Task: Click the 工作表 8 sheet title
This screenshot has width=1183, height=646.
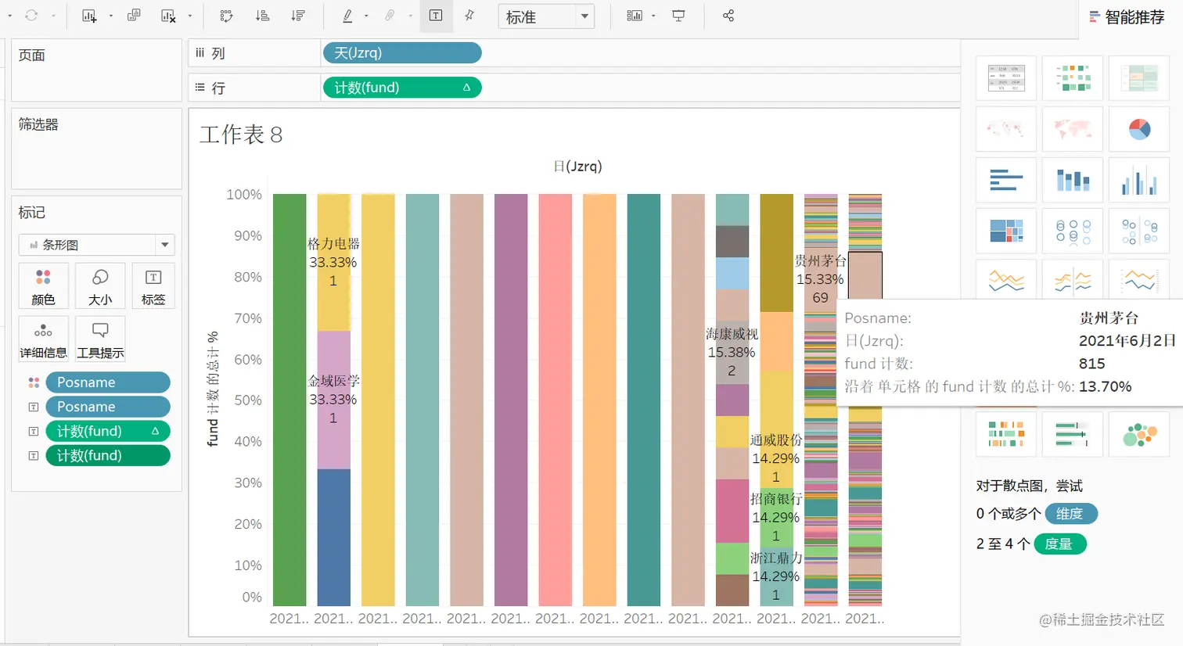Action: 241,135
